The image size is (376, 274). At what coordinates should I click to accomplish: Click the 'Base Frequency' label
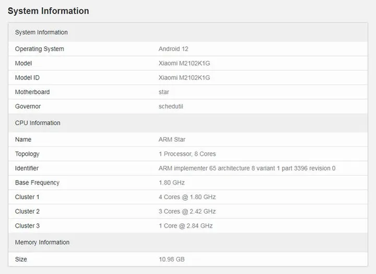37,183
